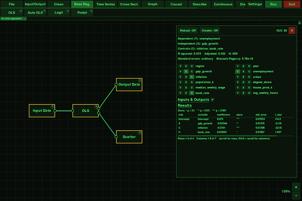Click Input Data node output port
The height and width of the screenshot is (201, 302).
[x=55, y=111]
